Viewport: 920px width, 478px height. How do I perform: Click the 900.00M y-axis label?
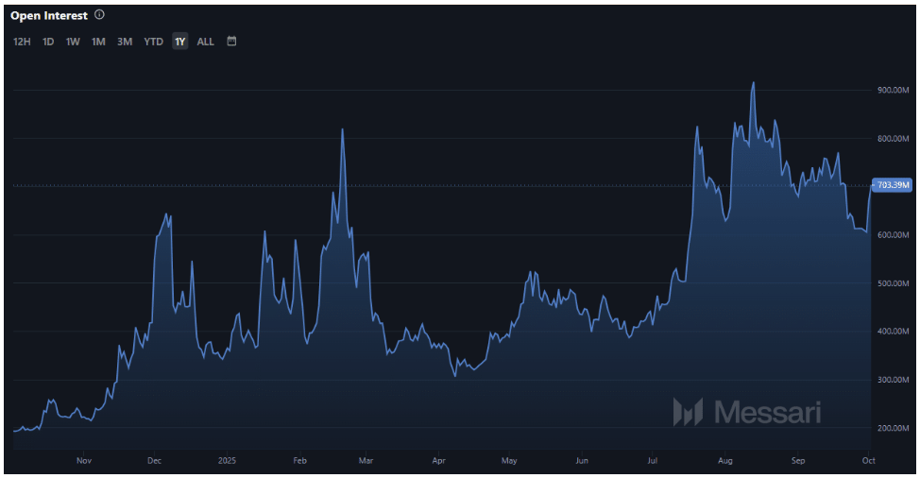[x=894, y=91]
